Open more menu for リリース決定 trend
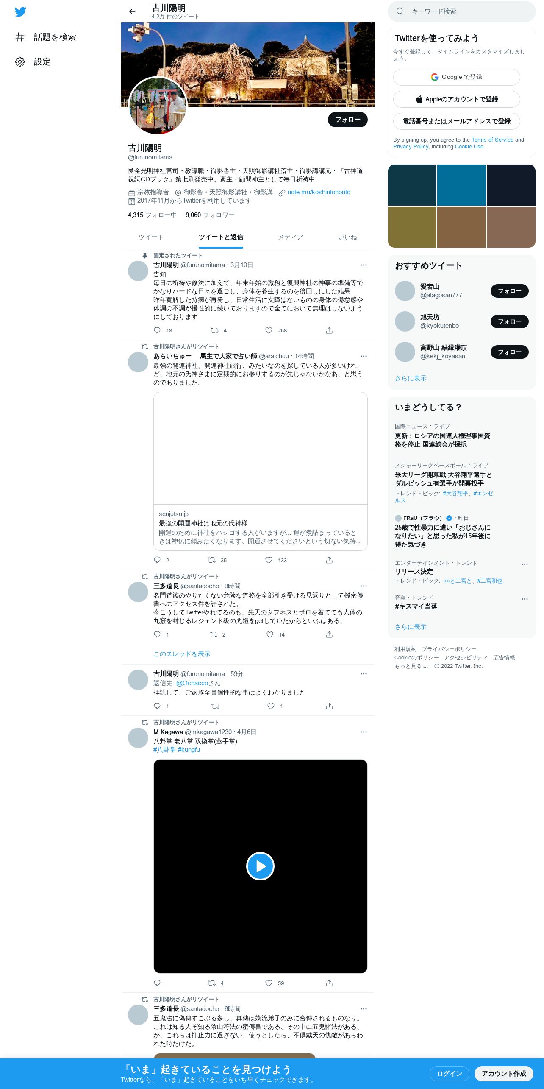 click(525, 564)
